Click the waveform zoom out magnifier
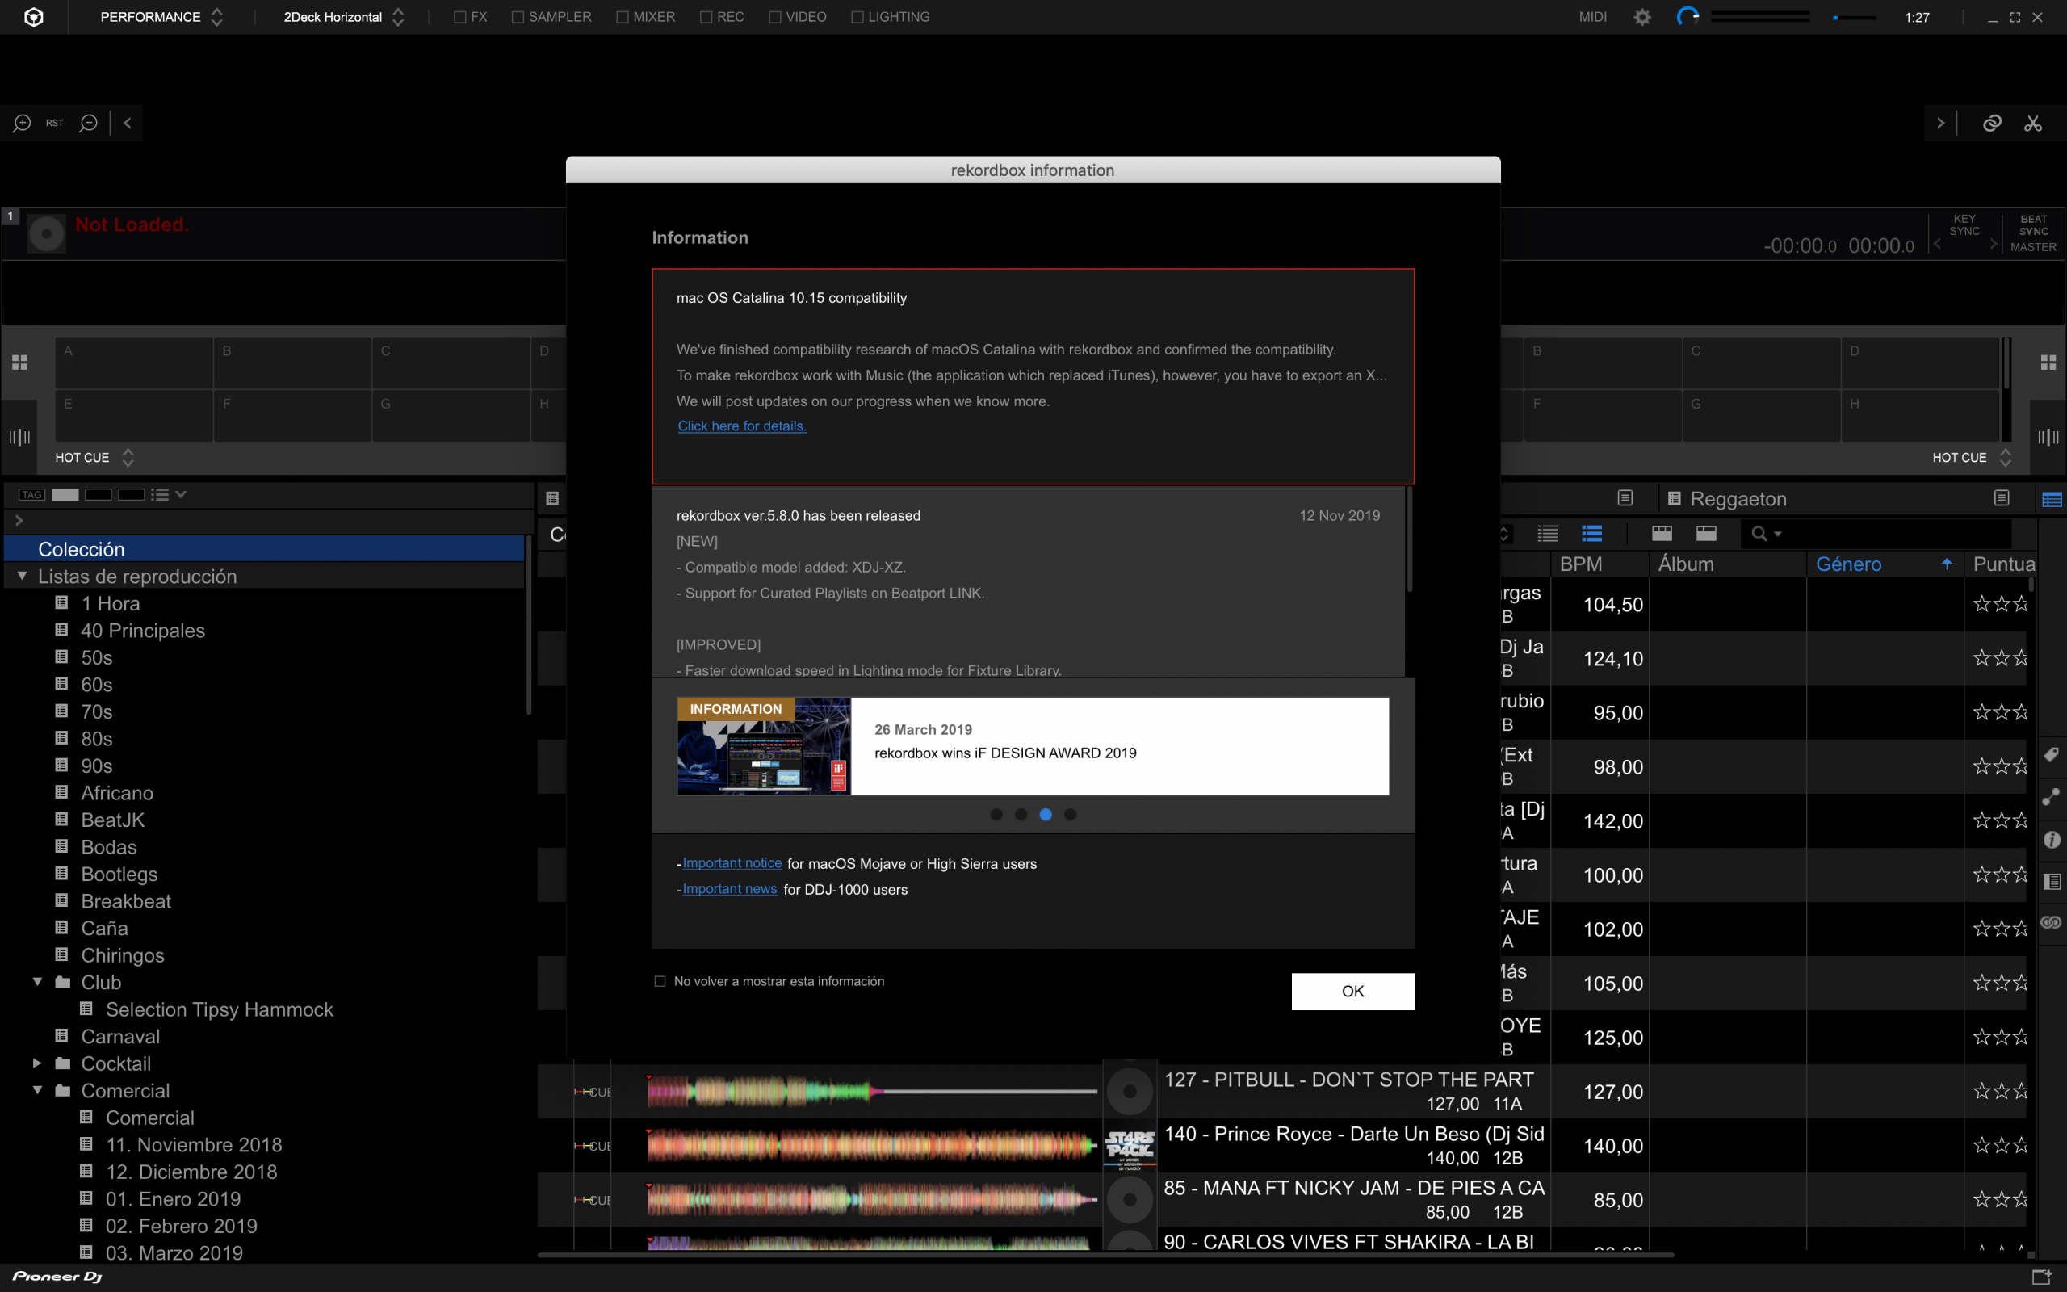Screen dimensions: 2067x1292 pyautogui.click(x=88, y=123)
